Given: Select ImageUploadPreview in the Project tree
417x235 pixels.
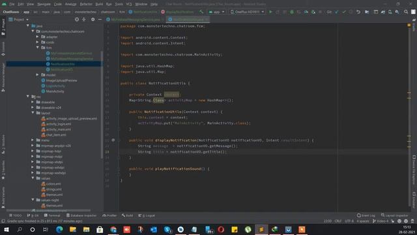Looking at the screenshot, I should pos(59,80).
